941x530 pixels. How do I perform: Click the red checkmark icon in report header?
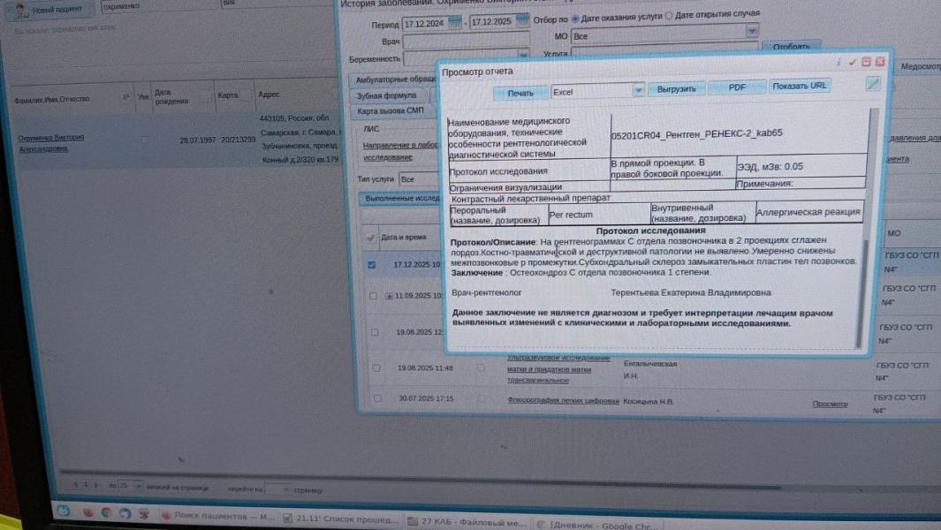852,62
